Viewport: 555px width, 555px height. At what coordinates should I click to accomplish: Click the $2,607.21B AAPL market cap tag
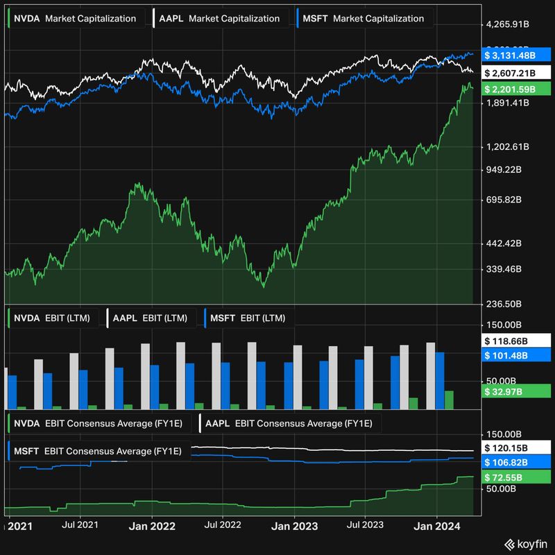tap(517, 72)
